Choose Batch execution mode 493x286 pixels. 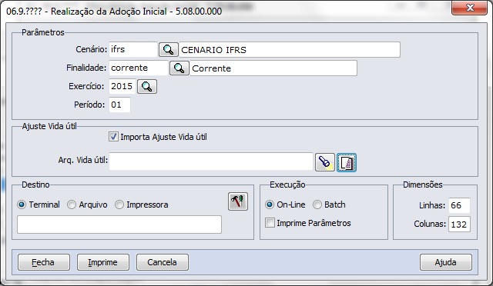tap(317, 205)
